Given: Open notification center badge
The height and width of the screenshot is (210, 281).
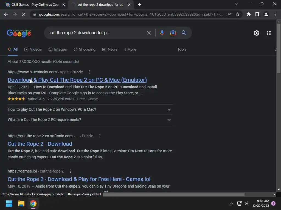Looking at the screenshot, I should 273,203.
